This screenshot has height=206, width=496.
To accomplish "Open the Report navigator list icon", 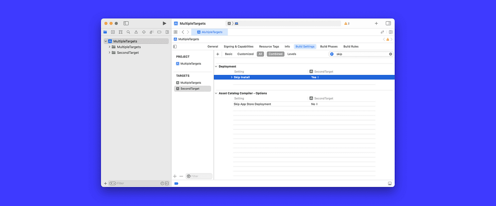I will click(x=167, y=32).
